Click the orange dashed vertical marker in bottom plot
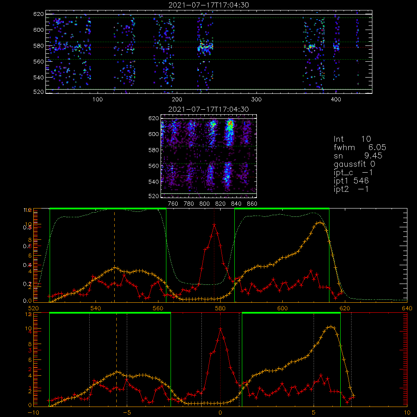This screenshot has width=417, height=417. pos(116,360)
